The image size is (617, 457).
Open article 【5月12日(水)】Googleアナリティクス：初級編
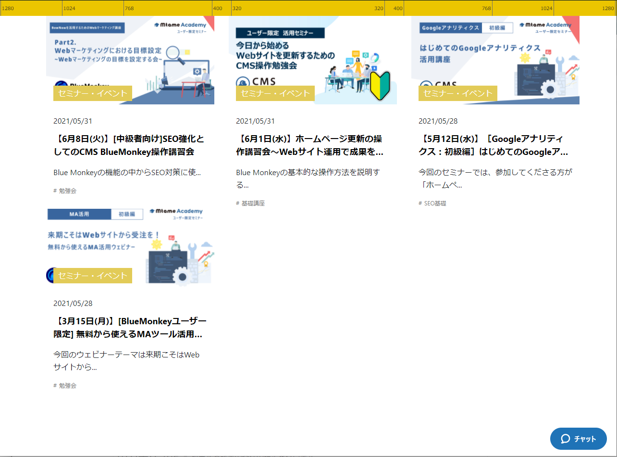tap(494, 145)
